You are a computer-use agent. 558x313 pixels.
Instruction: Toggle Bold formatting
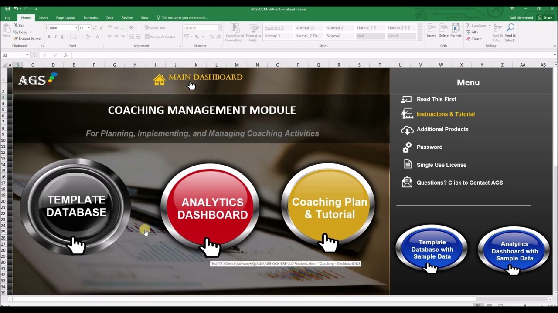49,37
